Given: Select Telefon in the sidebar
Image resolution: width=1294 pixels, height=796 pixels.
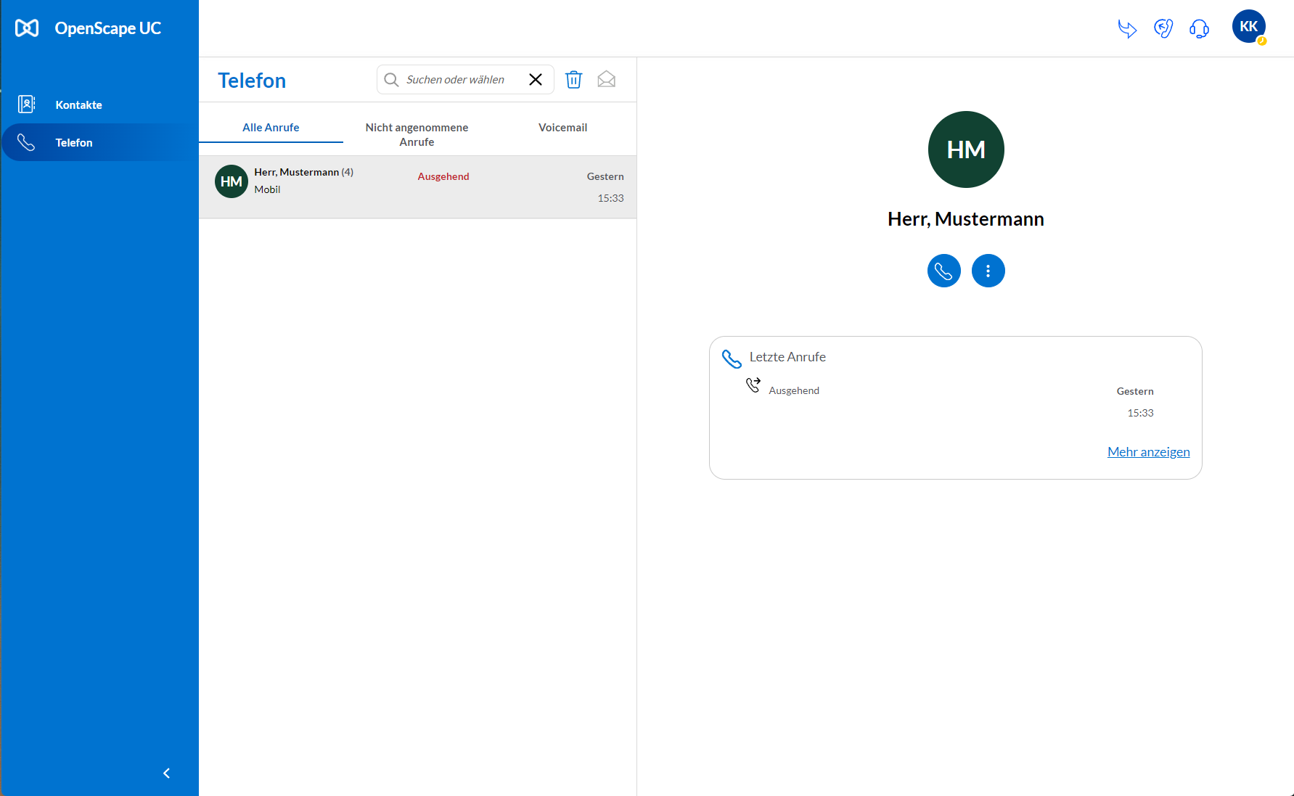Looking at the screenshot, I should coord(74,143).
